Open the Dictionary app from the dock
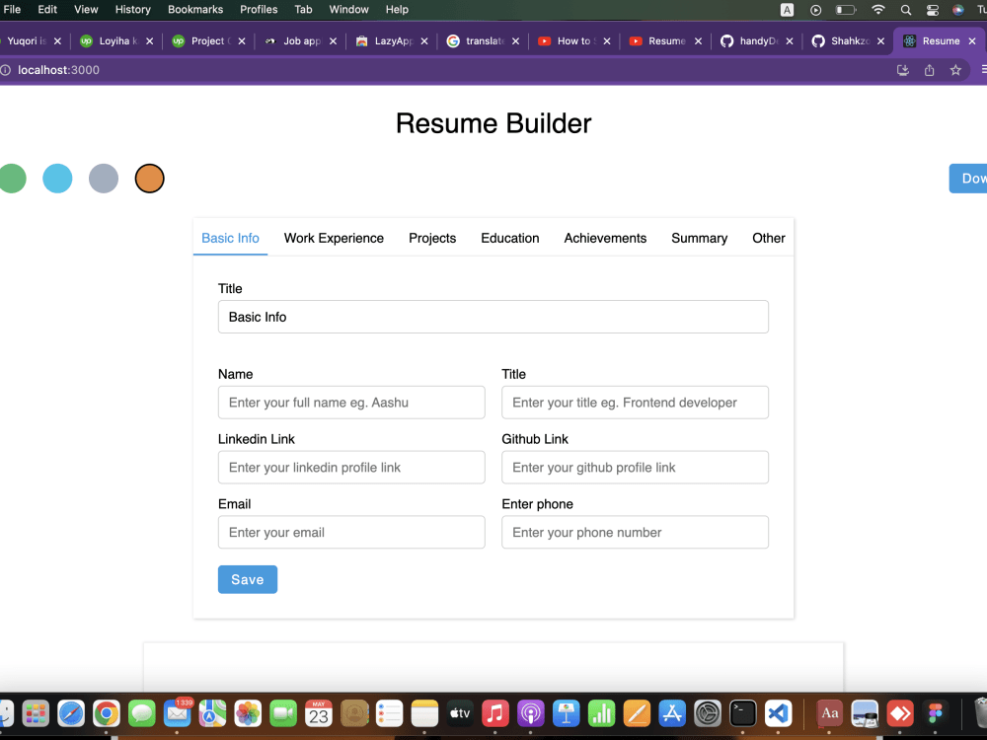 [x=829, y=712]
